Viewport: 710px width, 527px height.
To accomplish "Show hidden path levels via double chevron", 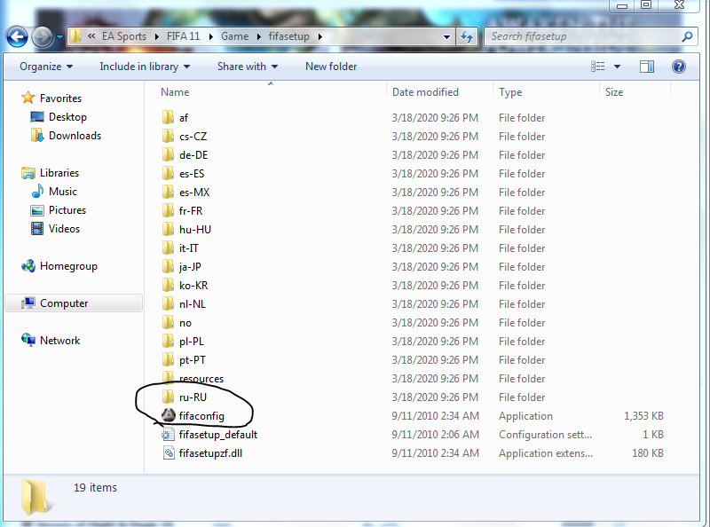I will pyautogui.click(x=91, y=36).
